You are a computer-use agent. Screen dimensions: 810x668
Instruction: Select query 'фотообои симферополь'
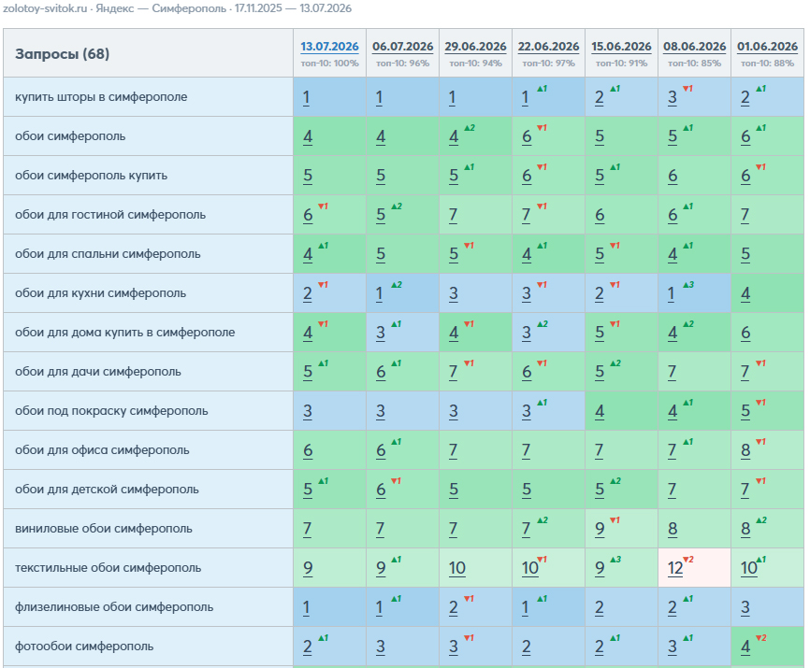(x=84, y=646)
